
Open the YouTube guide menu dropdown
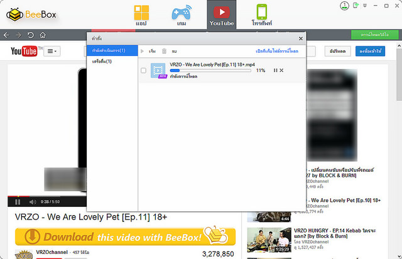pos(52,51)
